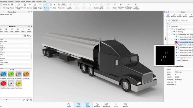
Task: Pause the real-time render
Action: (x=12, y=6)
